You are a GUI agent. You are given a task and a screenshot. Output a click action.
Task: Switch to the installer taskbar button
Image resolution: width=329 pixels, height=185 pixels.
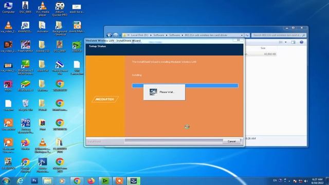[x=134, y=181]
